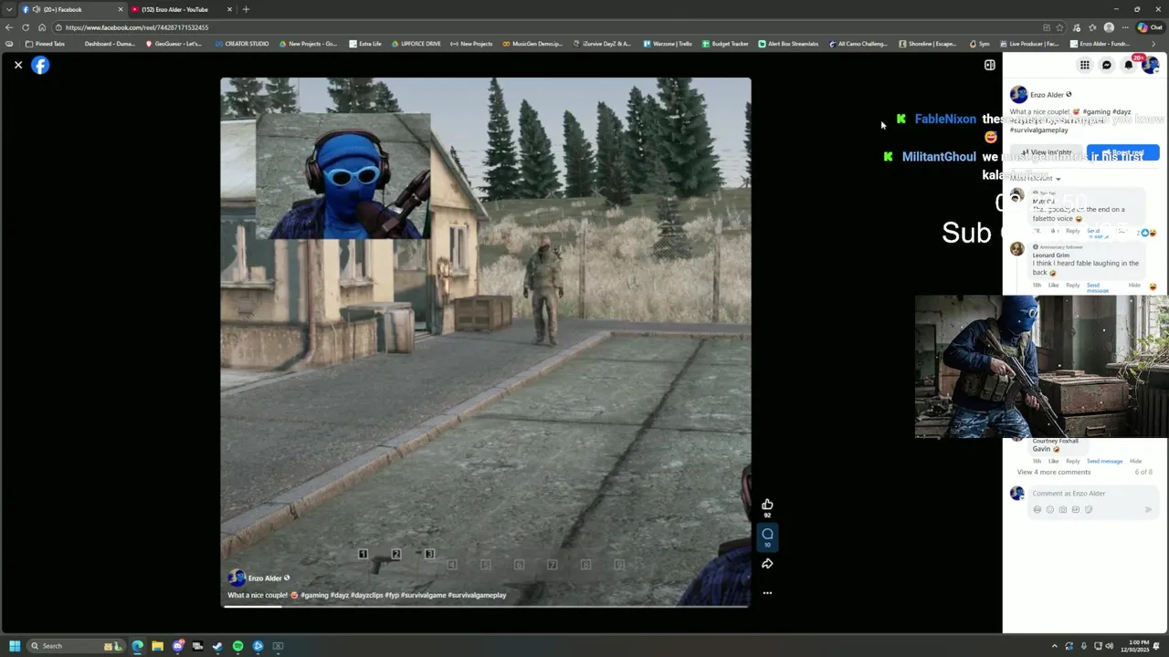The image size is (1169, 657).
Task: Click the split-view icon beside the reel panel
Action: tap(989, 65)
